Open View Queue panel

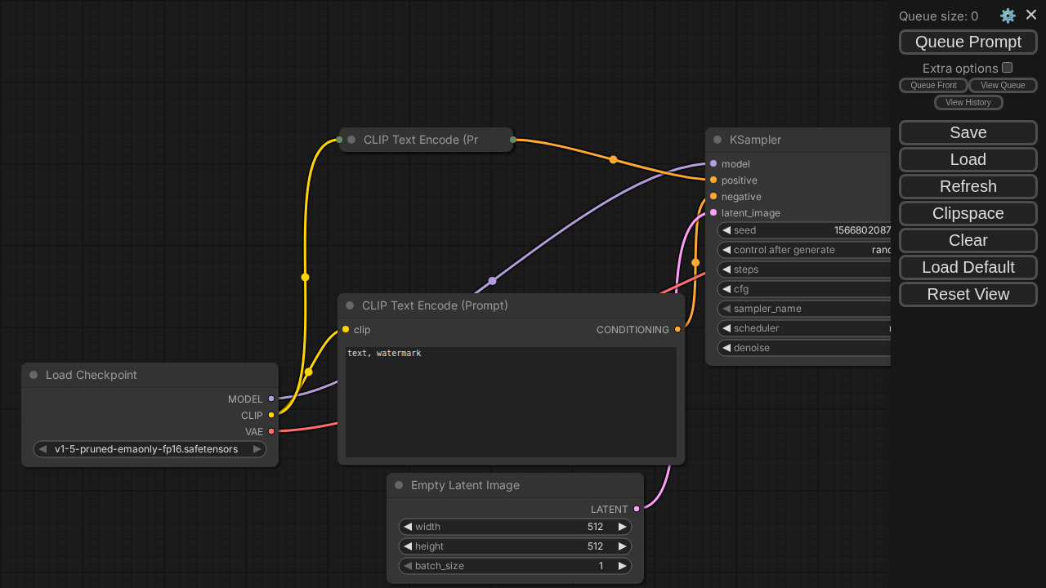pyautogui.click(x=1002, y=85)
